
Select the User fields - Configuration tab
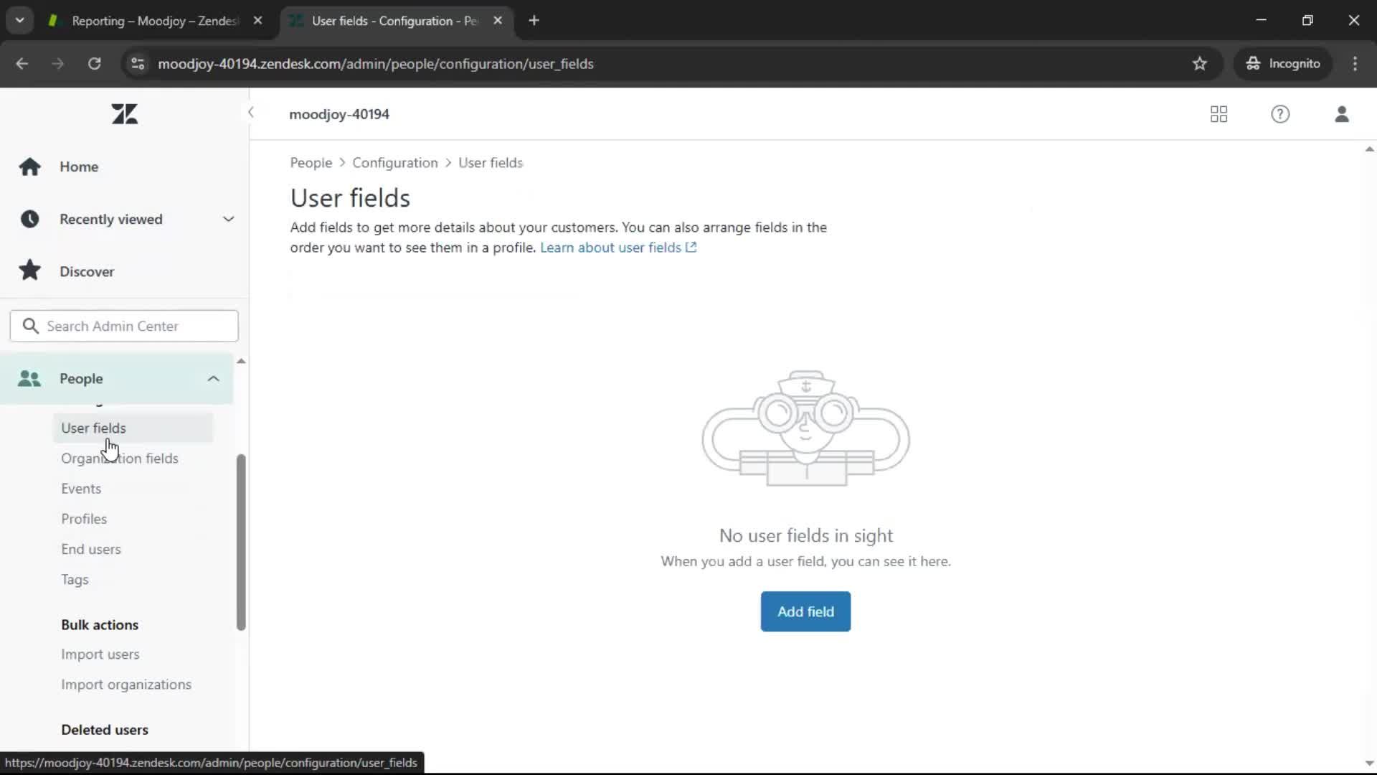point(394,21)
